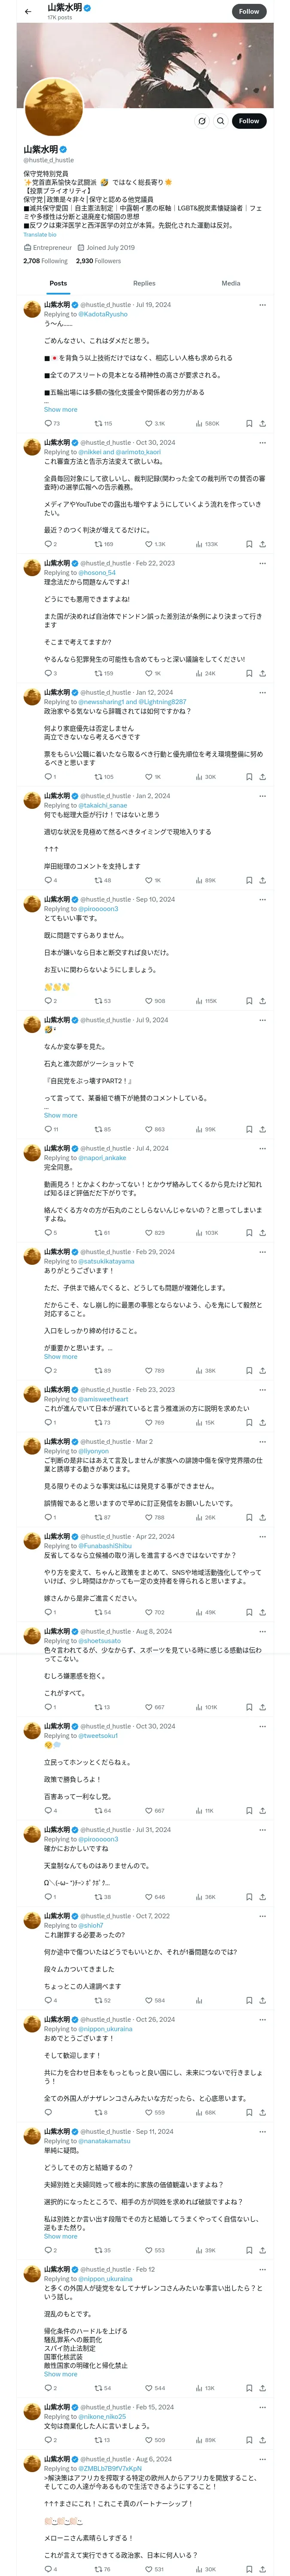
Task: Like the Jul 19, 2024 post
Action: pos(149,423)
